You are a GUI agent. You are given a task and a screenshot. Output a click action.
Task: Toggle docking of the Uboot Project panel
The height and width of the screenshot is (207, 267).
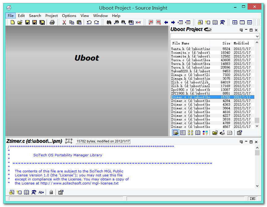click(x=241, y=30)
